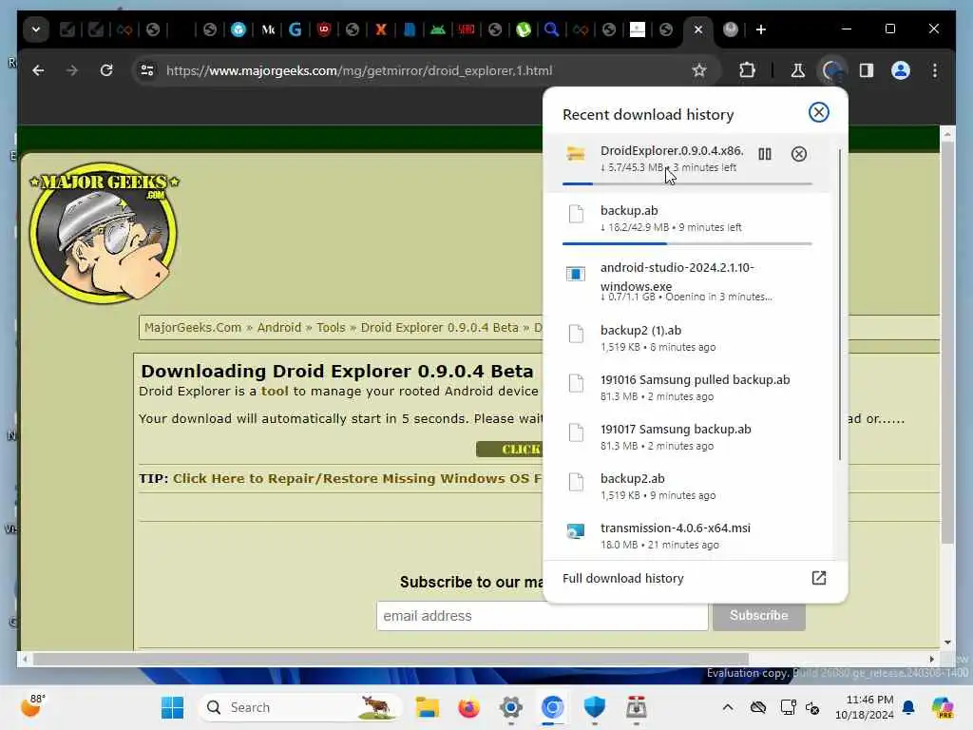Click the backup.ab download progress bar
This screenshot has width=973, height=730.
[x=687, y=244]
